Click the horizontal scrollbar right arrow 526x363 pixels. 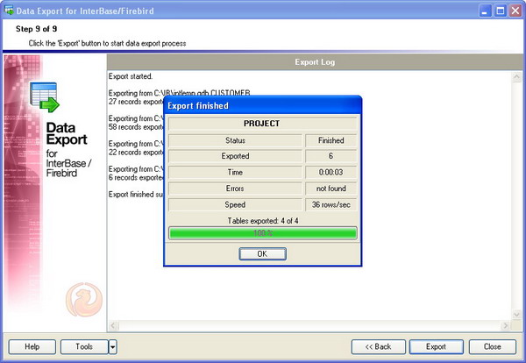505,325
